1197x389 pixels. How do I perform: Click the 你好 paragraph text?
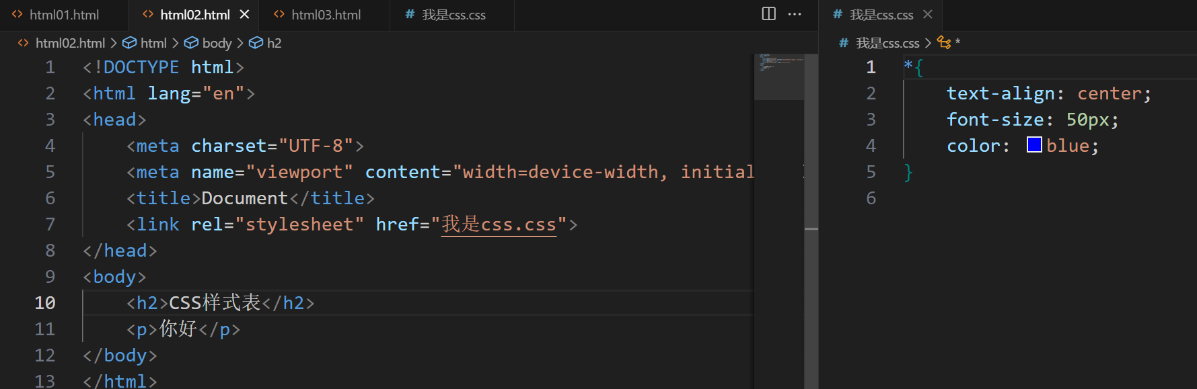(x=178, y=329)
